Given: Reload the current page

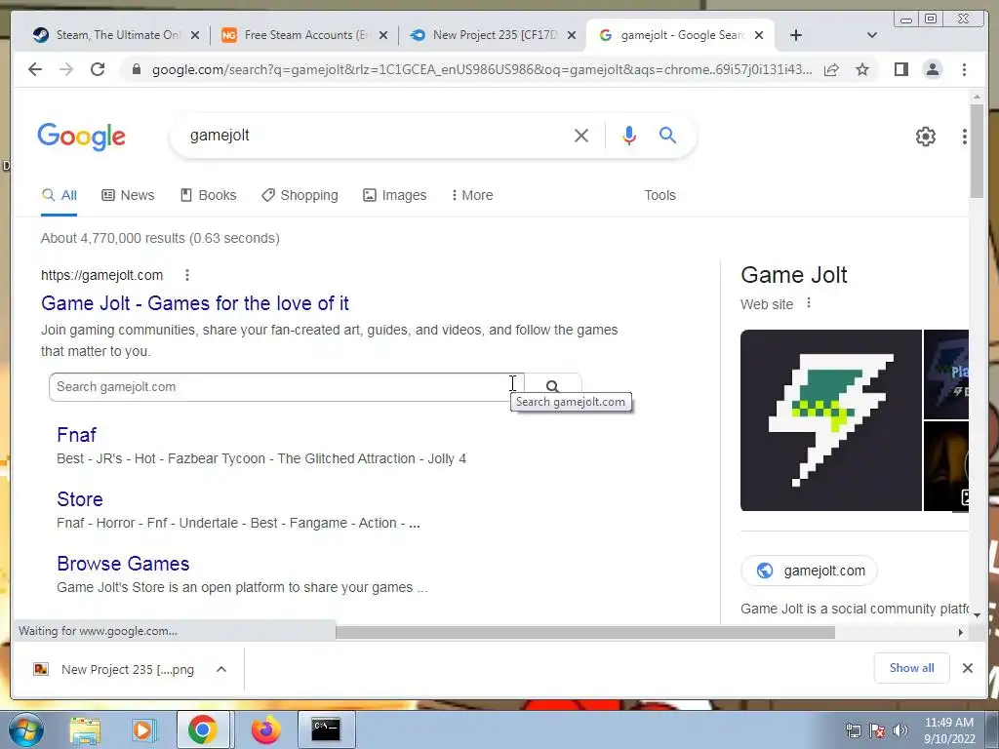Looking at the screenshot, I should click(98, 69).
